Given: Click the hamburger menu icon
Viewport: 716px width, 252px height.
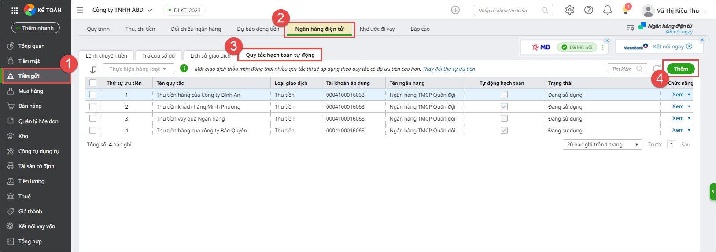Looking at the screenshot, I should [80, 10].
